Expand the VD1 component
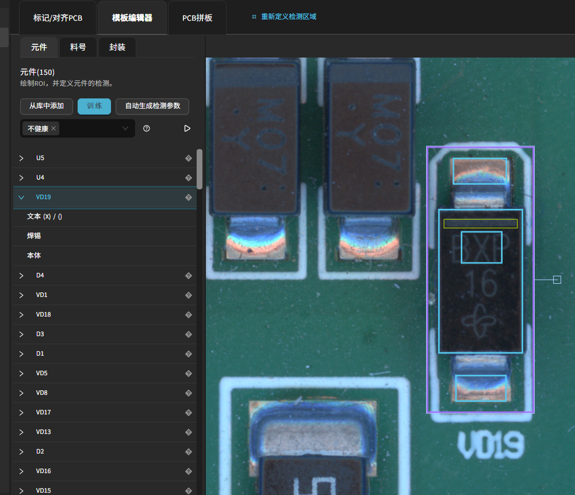 click(21, 295)
